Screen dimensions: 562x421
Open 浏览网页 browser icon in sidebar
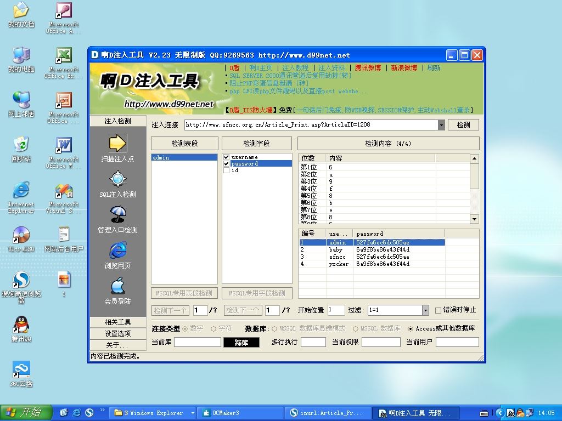pos(117,250)
